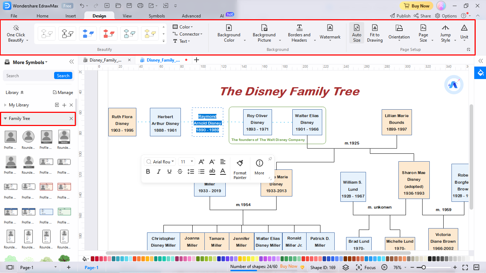Click Format Painter brush
The image size is (486, 273).
coord(240,169)
